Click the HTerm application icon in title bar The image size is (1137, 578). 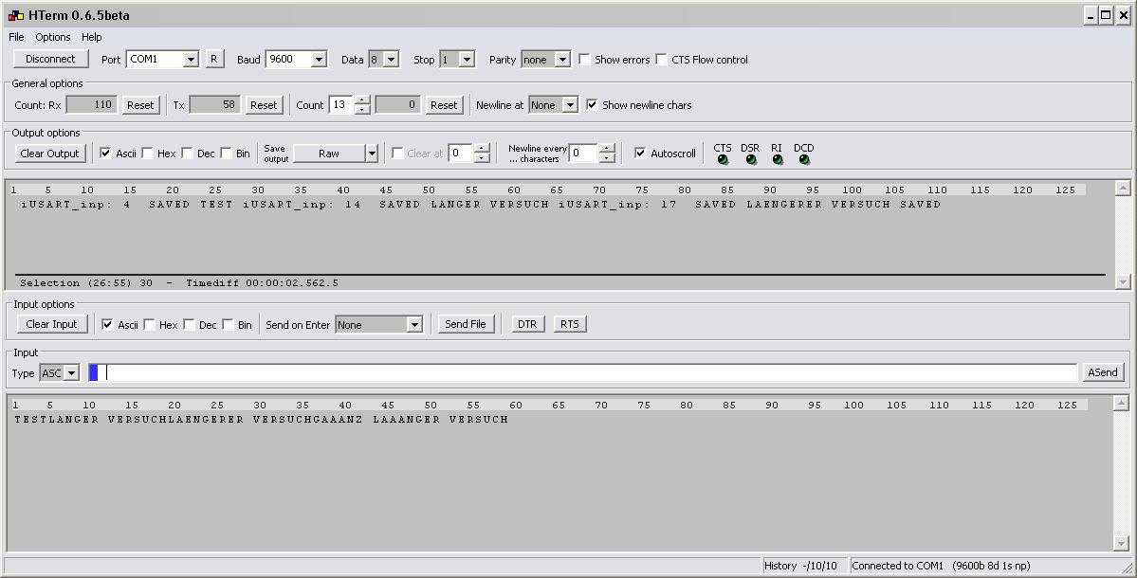16,15
